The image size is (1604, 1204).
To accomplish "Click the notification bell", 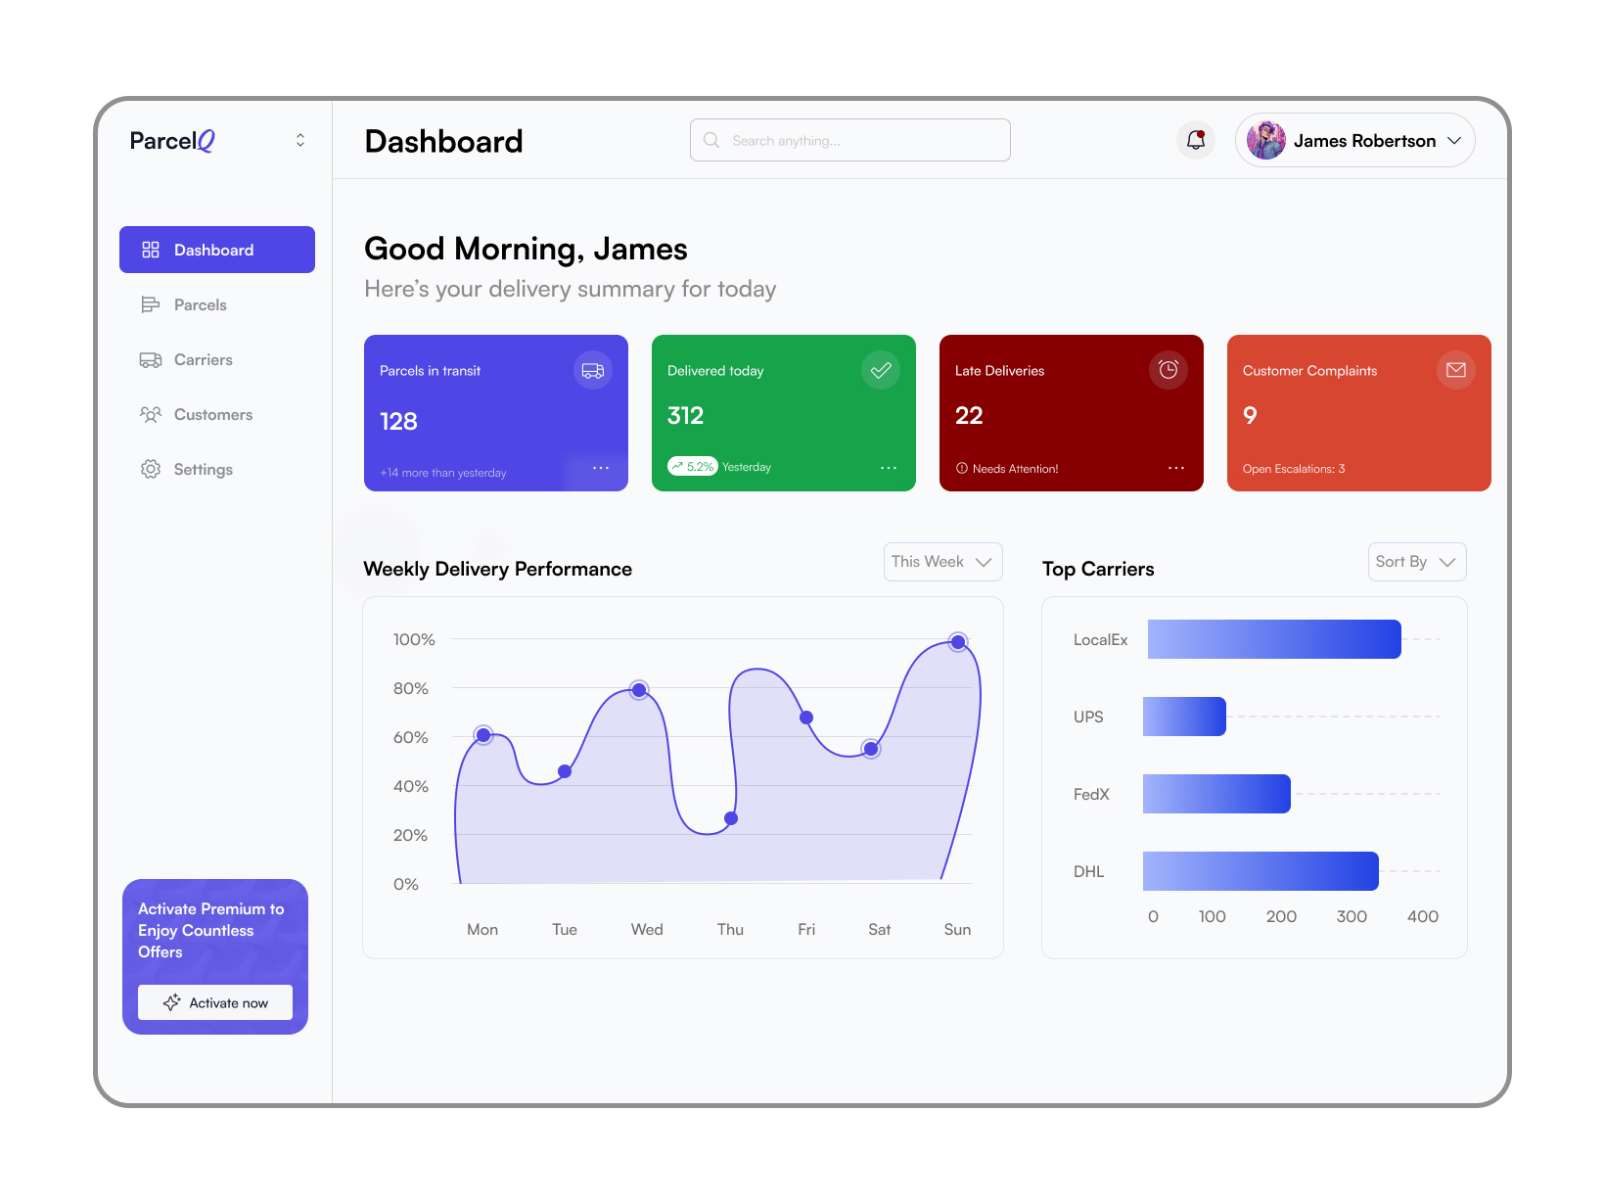I will [x=1195, y=140].
